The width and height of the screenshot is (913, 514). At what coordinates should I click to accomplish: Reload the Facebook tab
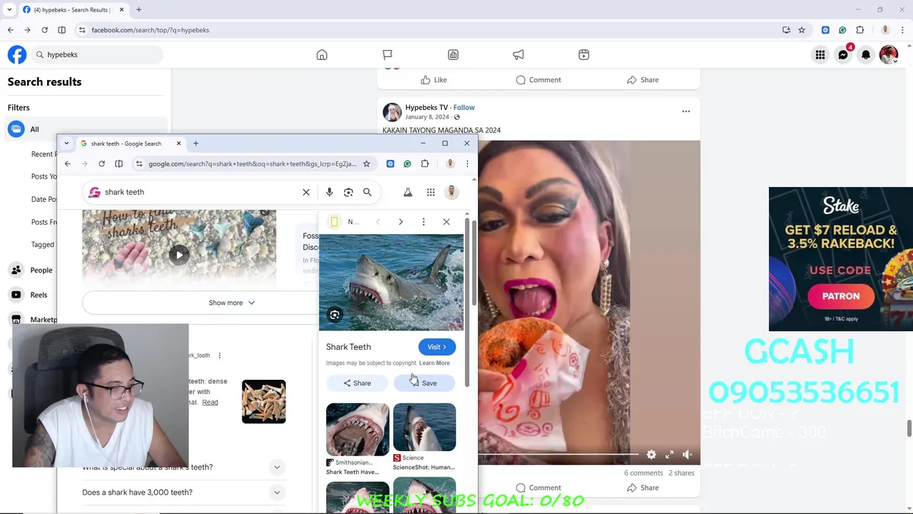[44, 30]
